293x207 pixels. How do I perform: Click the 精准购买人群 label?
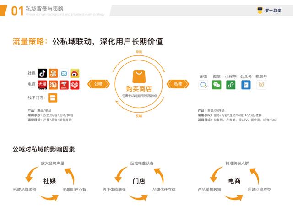tap(237, 163)
